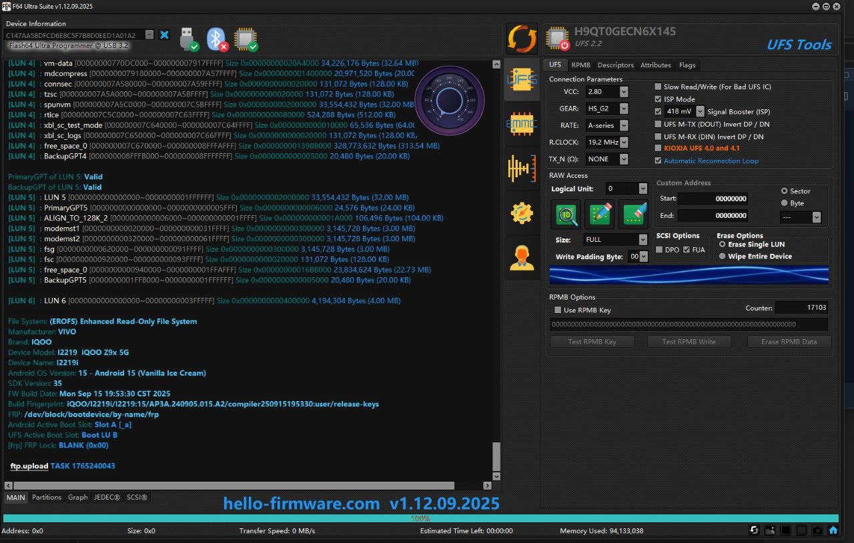Click the chip power icon beside H9QT0GECN6X145
Viewport: 854px width, 543px height.
tap(558, 39)
